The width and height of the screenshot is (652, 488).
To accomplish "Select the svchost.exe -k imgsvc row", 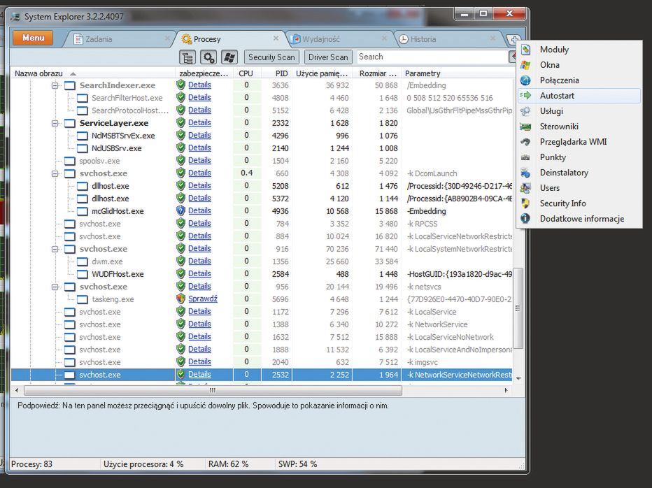I will (262, 362).
